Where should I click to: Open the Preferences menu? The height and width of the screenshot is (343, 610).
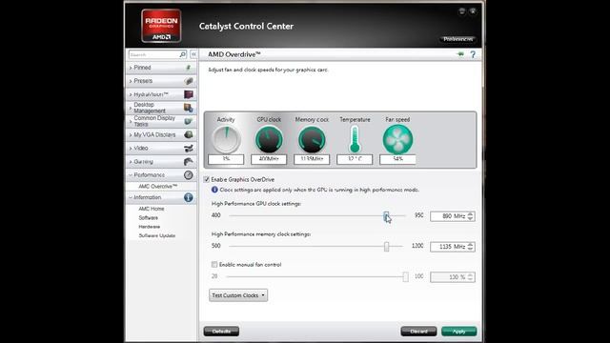pos(457,39)
